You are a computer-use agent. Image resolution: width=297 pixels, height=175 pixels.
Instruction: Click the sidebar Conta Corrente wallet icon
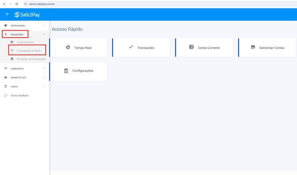[12, 42]
